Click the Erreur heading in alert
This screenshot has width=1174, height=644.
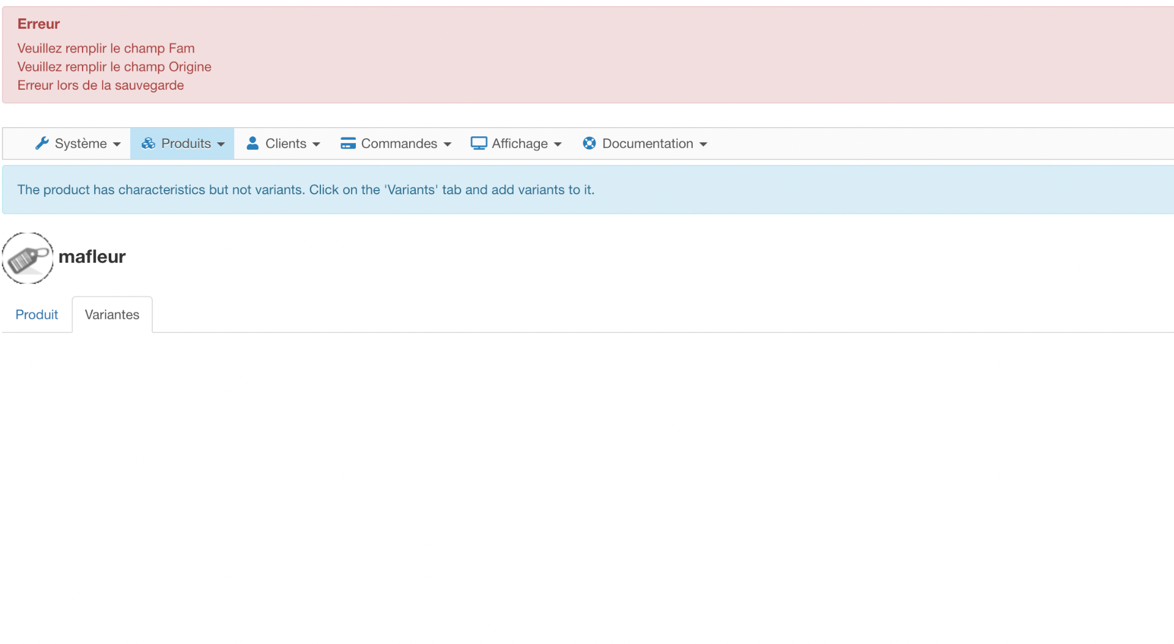tap(39, 24)
